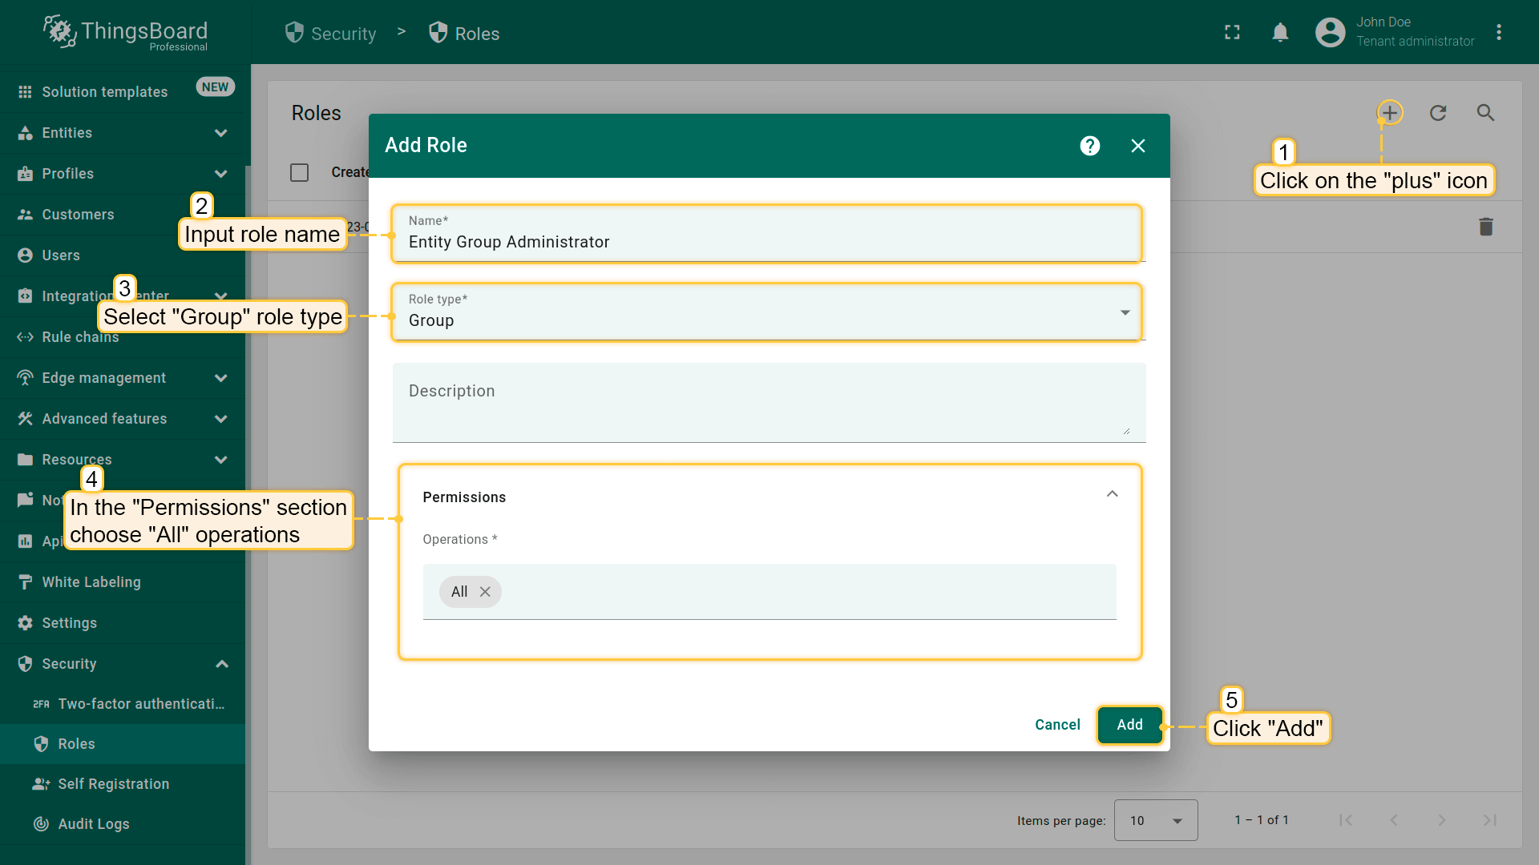Go to White Labeling page

click(x=91, y=582)
